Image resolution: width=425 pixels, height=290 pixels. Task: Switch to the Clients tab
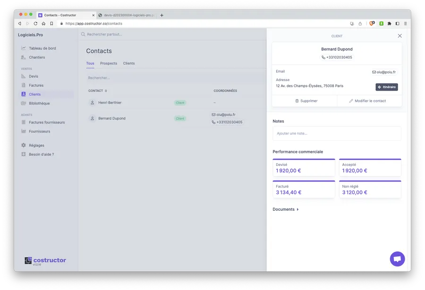(x=129, y=63)
